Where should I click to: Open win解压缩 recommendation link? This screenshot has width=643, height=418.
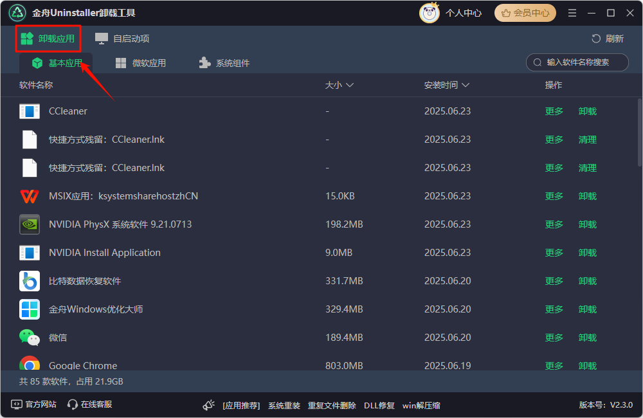[421, 406]
